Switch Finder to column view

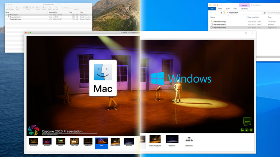[x=30, y=7]
